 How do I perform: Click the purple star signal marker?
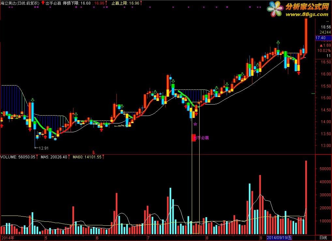[x=195, y=124]
